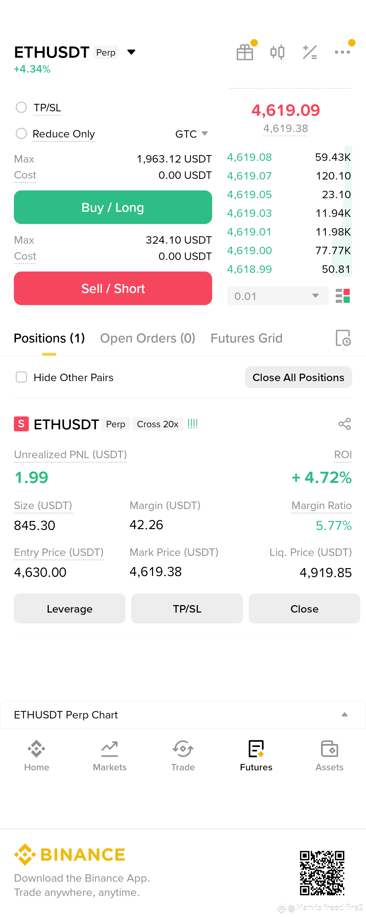Screen dimensions: 366x917
Task: Switch to the Open Orders tab
Action: [148, 338]
